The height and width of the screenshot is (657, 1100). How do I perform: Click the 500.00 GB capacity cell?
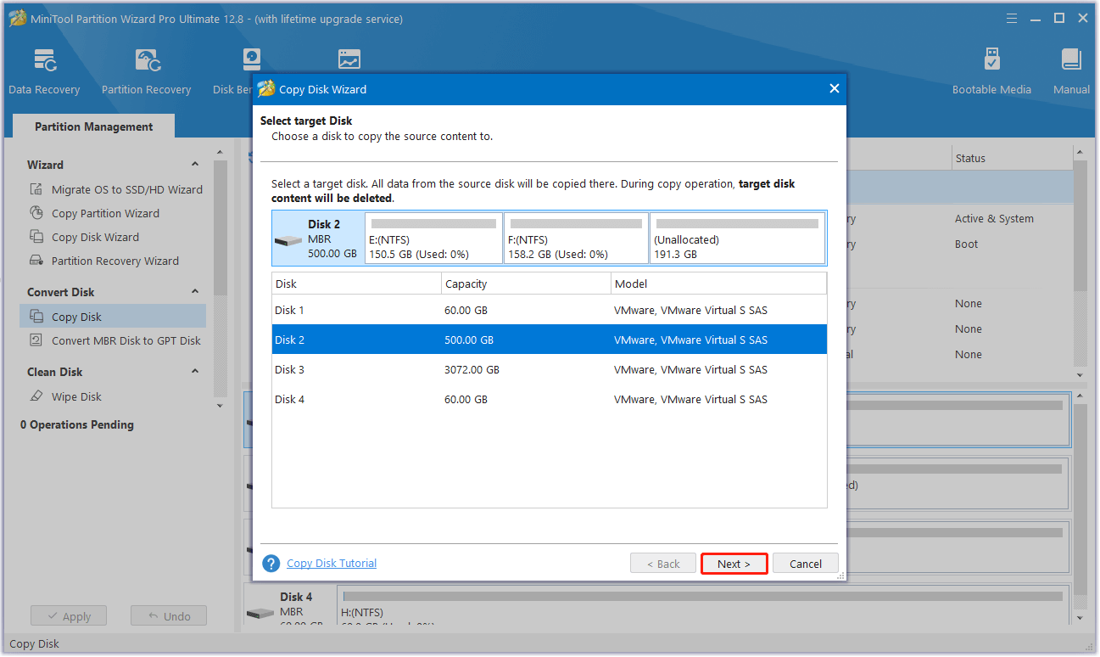click(469, 340)
